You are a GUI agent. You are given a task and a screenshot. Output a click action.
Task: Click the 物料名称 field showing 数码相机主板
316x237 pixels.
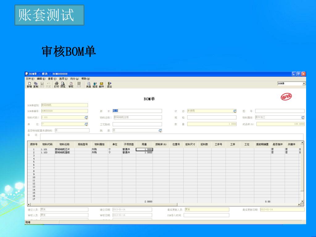138,117
